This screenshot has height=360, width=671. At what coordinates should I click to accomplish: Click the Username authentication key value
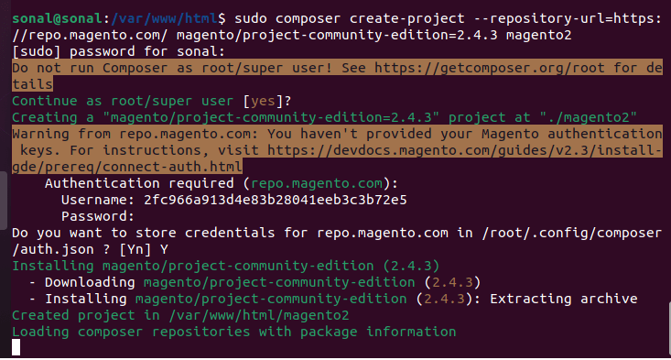(x=276, y=200)
